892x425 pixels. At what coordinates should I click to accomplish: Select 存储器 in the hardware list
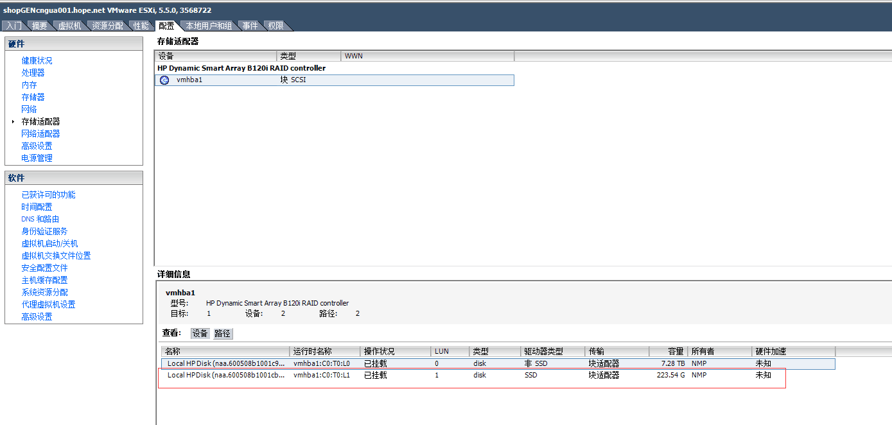33,97
